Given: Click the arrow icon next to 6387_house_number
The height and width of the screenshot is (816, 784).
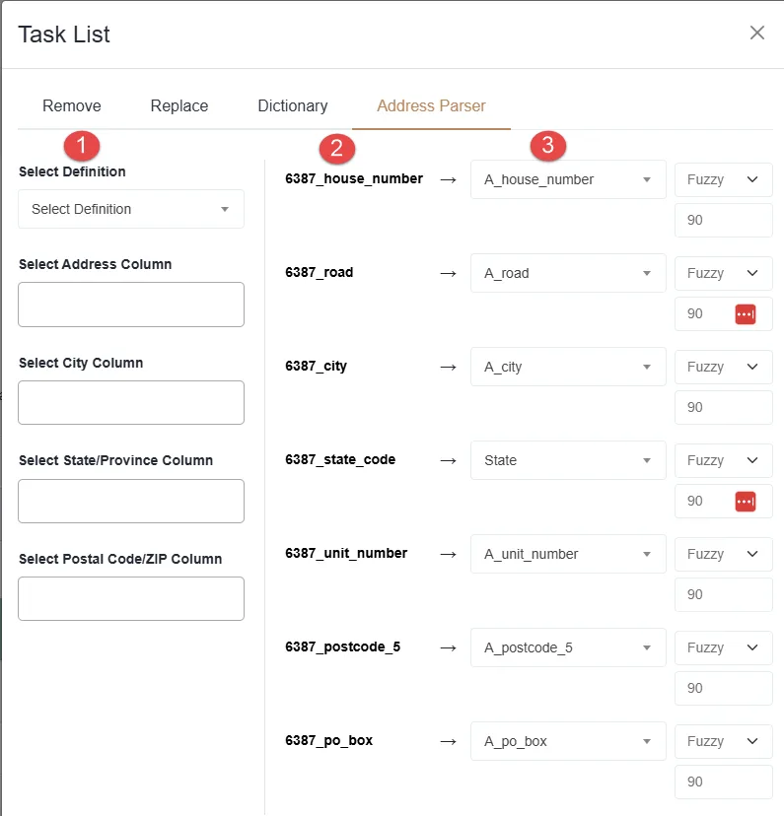Looking at the screenshot, I should [x=448, y=179].
